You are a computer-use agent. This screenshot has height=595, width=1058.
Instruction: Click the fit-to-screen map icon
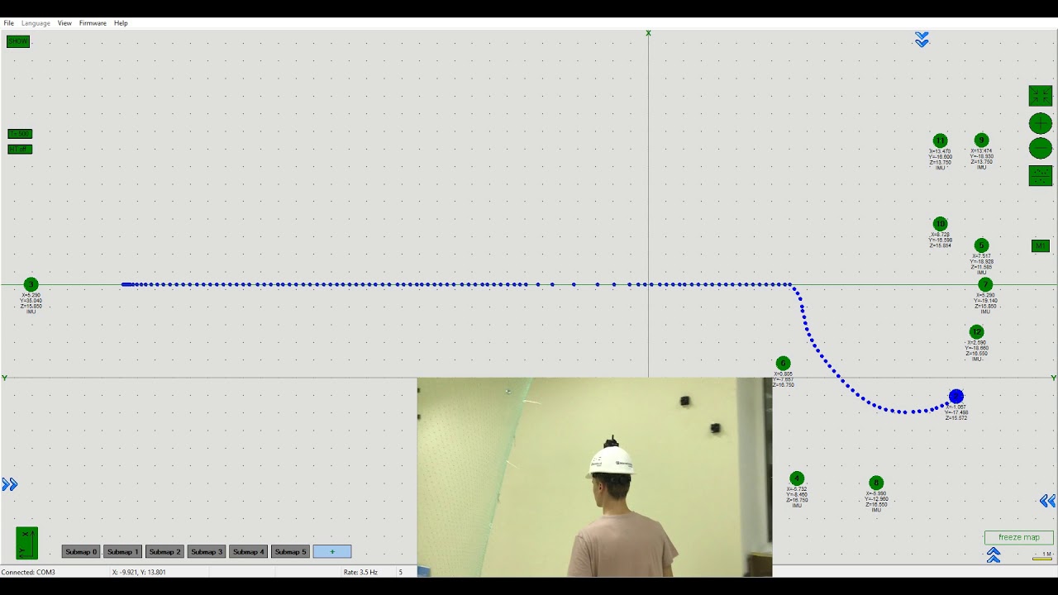click(1040, 96)
